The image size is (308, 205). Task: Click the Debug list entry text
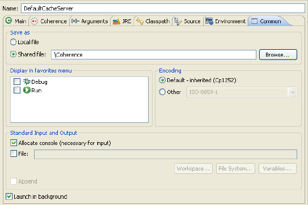39,82
